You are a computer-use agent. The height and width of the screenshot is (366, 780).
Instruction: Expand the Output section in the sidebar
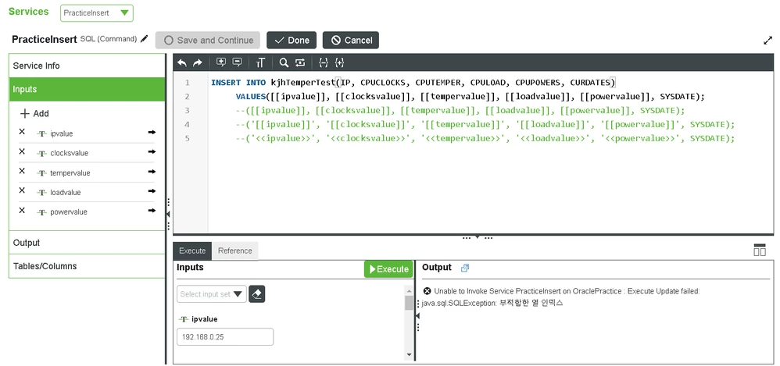(x=87, y=243)
